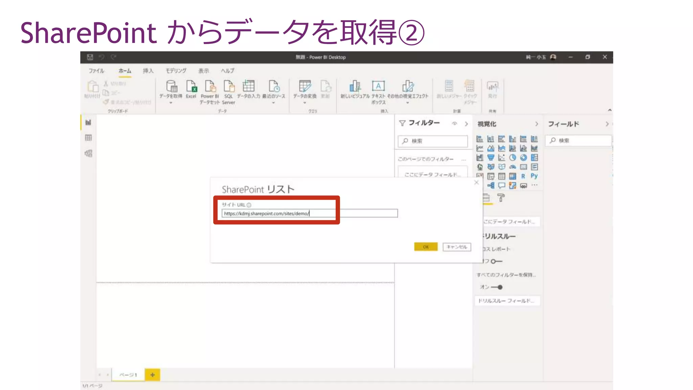The width and height of the screenshot is (693, 390).
Task: Get more visuals via ellipsis icon
Action: (x=534, y=185)
